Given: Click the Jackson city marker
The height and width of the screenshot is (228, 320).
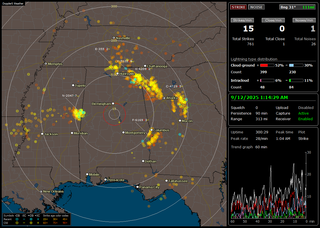Looking at the screenshot, I should [42, 134].
